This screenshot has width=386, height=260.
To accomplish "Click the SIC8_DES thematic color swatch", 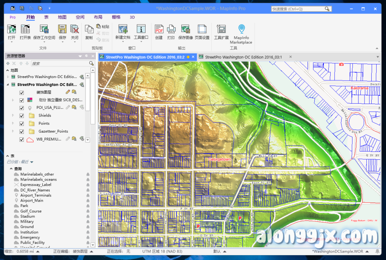I will pyautogui.click(x=31, y=100).
